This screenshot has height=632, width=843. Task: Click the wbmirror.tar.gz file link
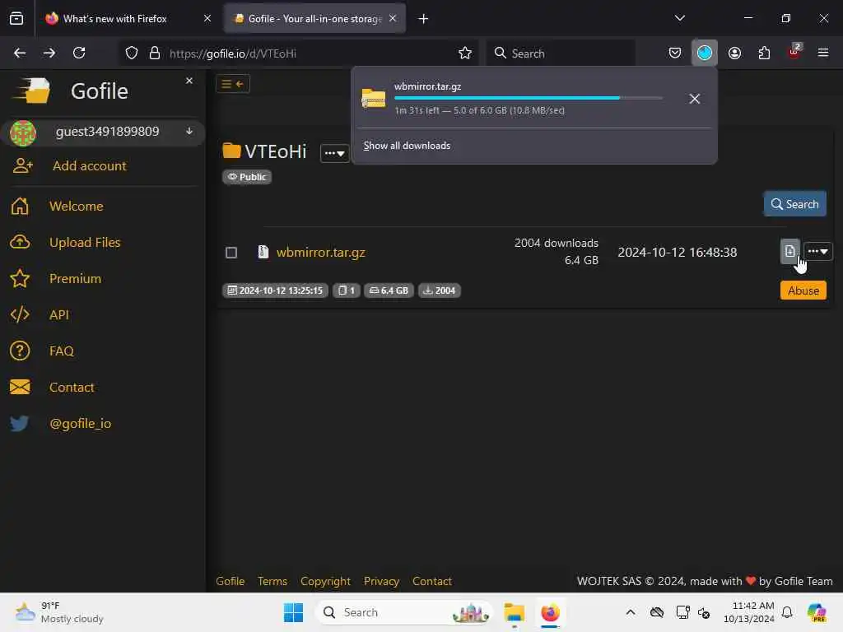[x=320, y=252]
